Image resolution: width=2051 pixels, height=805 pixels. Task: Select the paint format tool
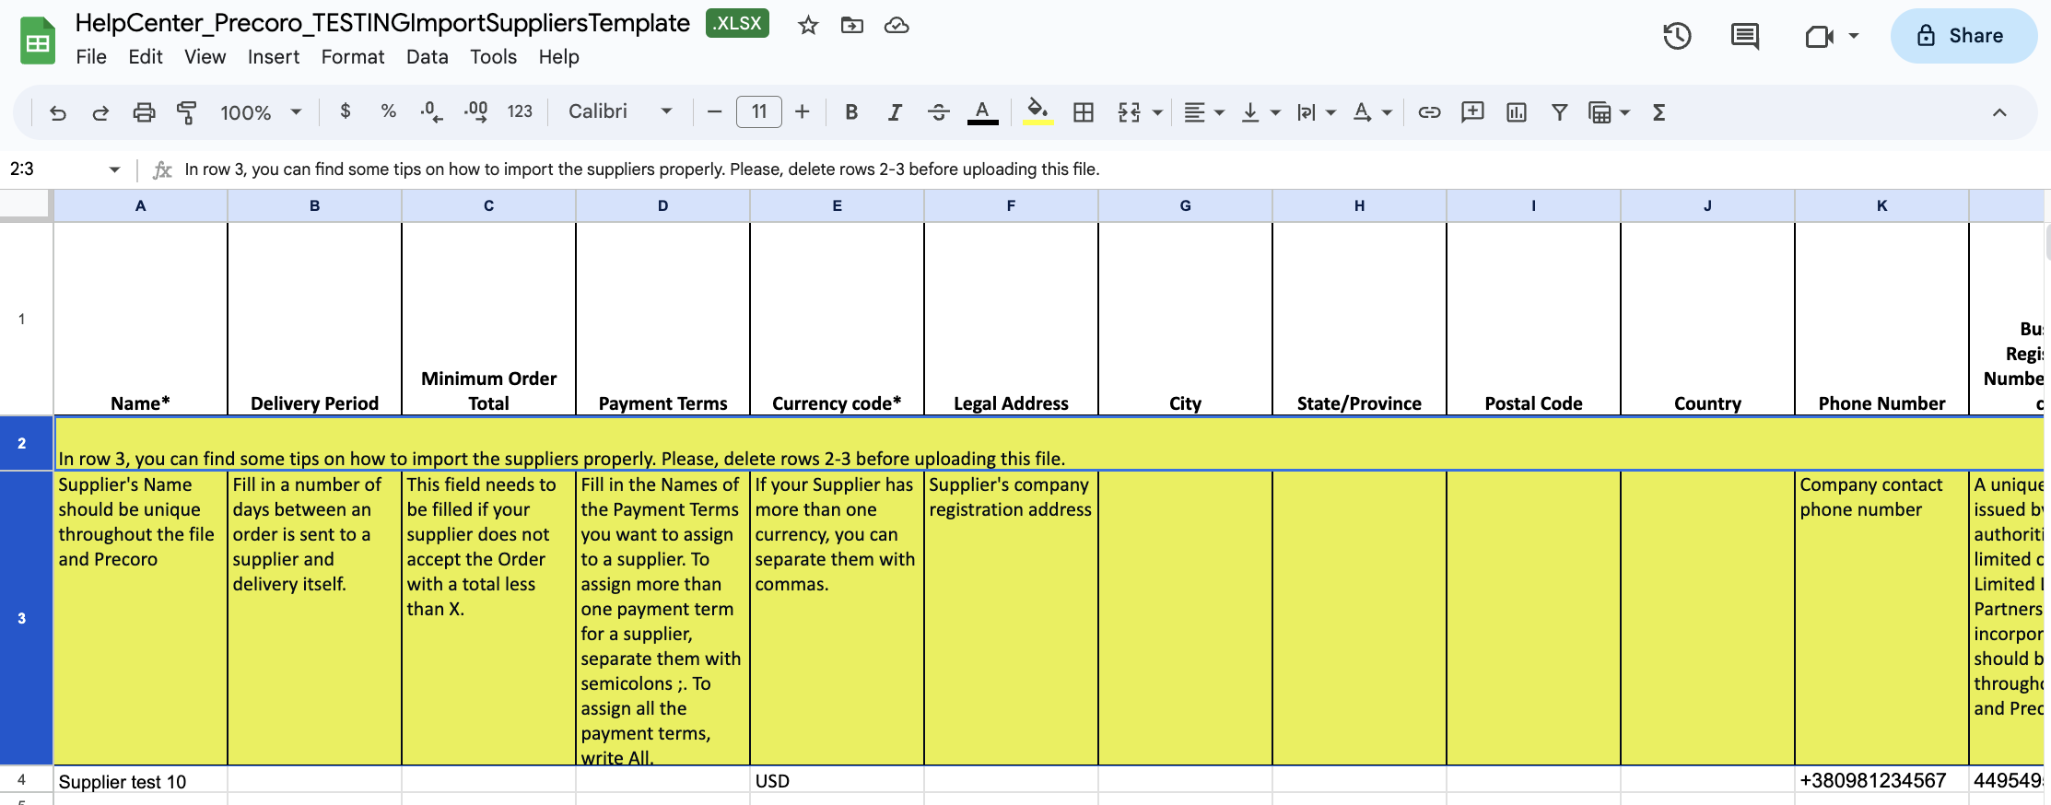[187, 112]
